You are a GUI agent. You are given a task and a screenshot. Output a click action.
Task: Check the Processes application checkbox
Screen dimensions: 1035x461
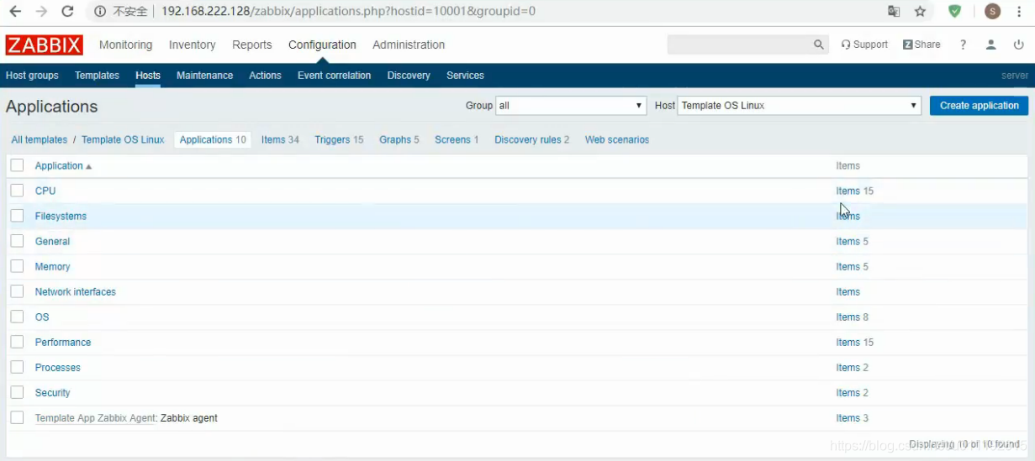[17, 367]
